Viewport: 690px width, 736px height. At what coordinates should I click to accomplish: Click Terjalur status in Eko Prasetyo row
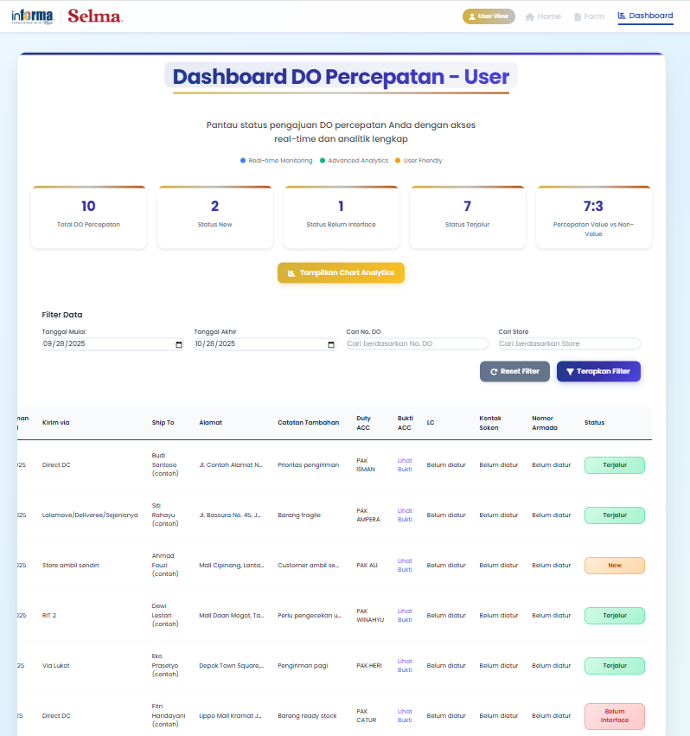pyautogui.click(x=615, y=666)
